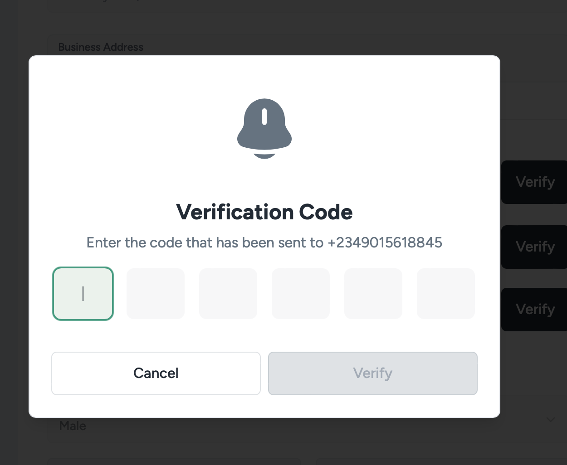
Task: Click the sixth and last code digit box
Action: (446, 294)
